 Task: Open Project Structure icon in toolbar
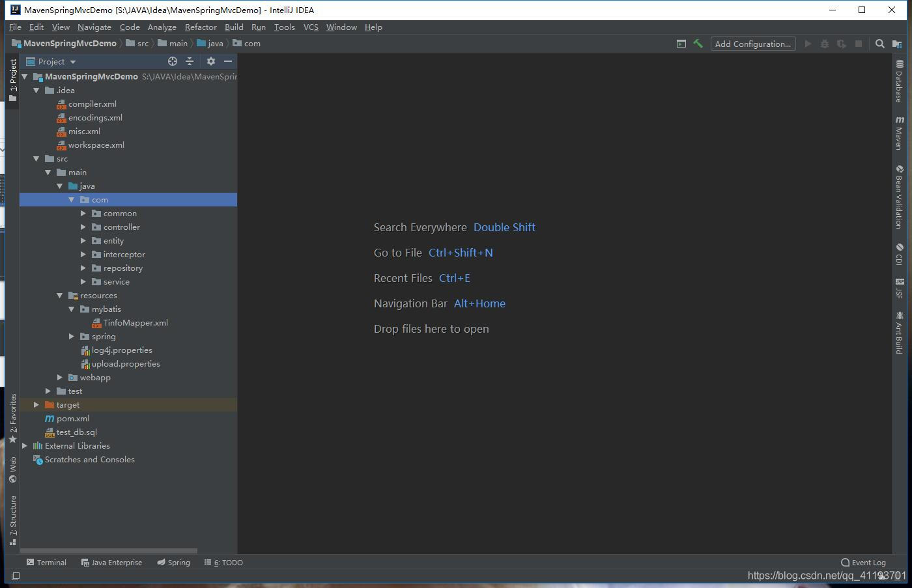point(898,44)
